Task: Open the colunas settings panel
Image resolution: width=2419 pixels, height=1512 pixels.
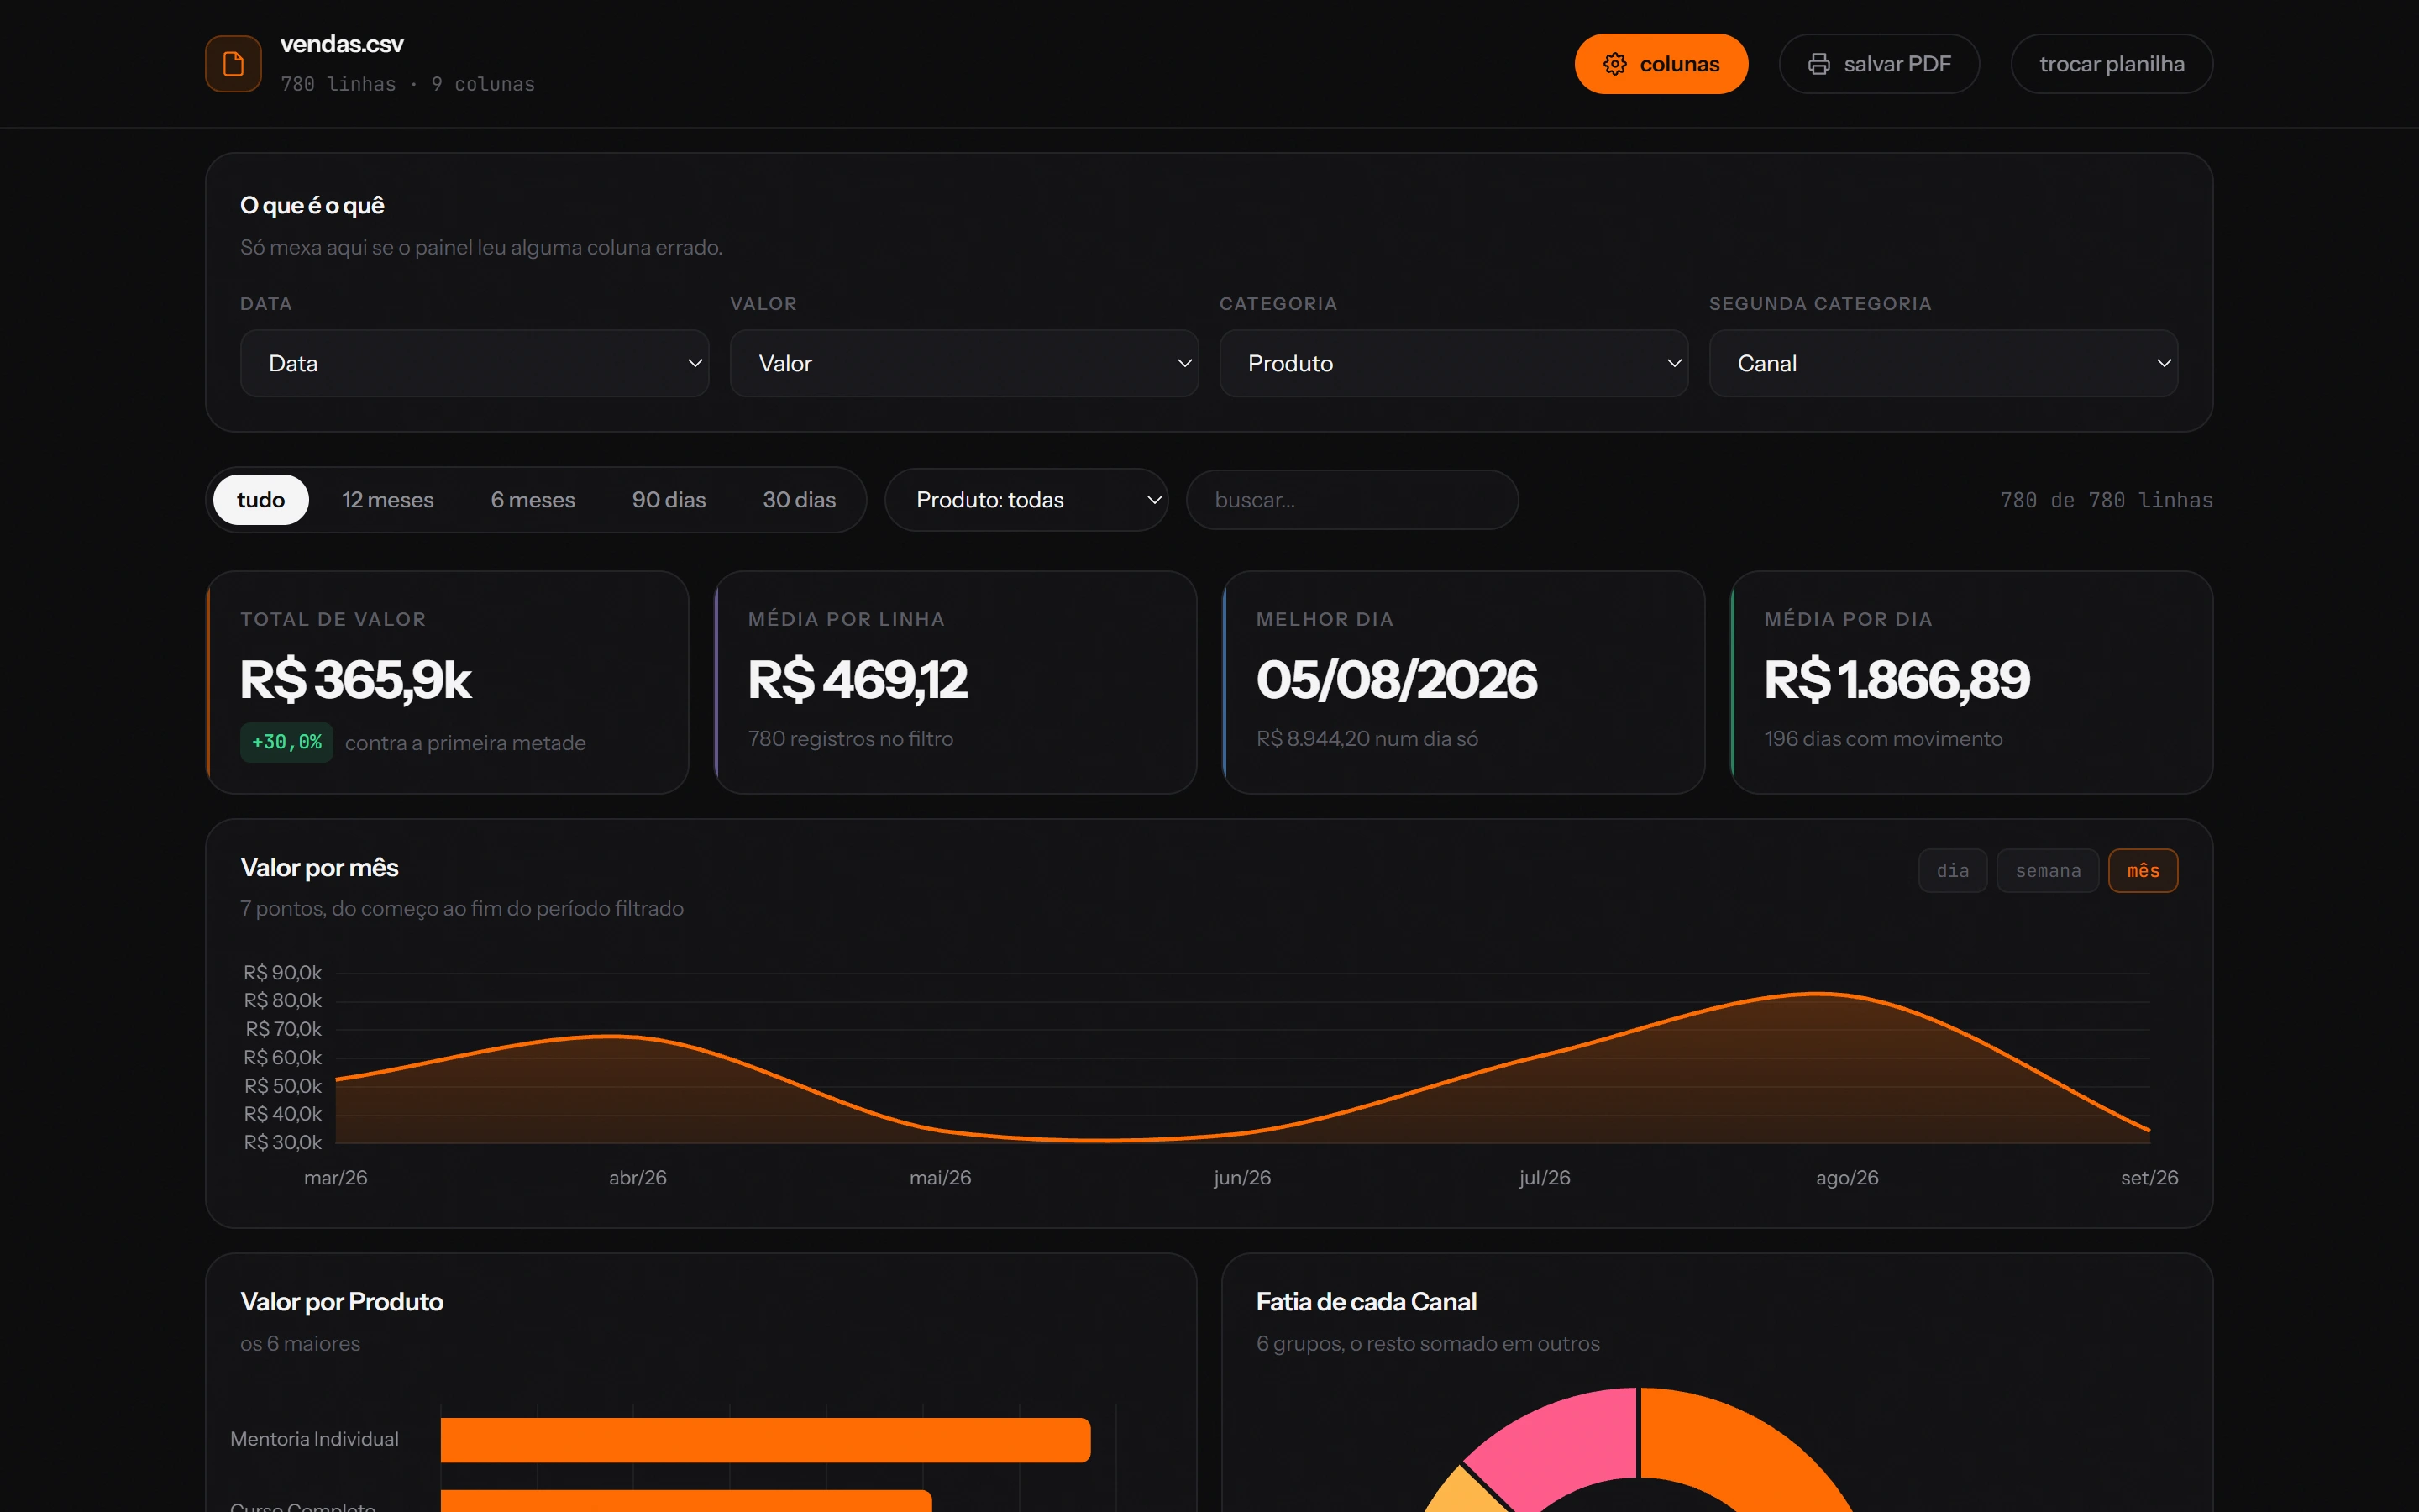Action: tap(1661, 64)
